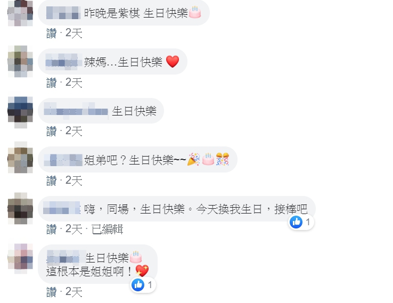This screenshot has width=393, height=303.
Task: Click the 2天 timestamp under 嗨，同場 comment
Action: (x=73, y=229)
